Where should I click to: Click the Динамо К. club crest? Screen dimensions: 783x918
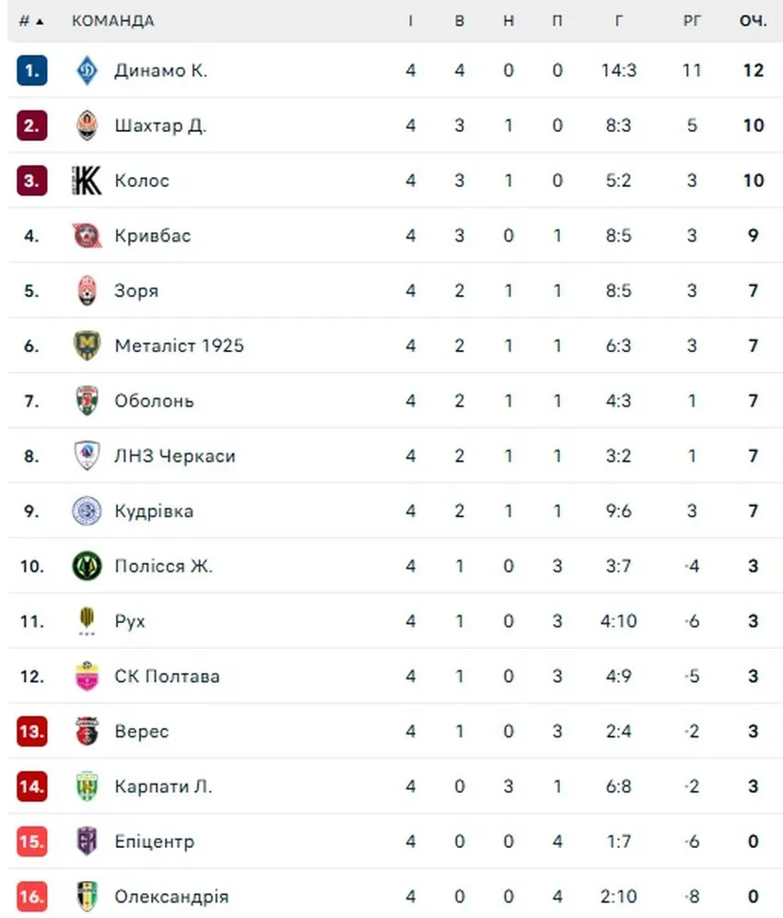(x=88, y=70)
